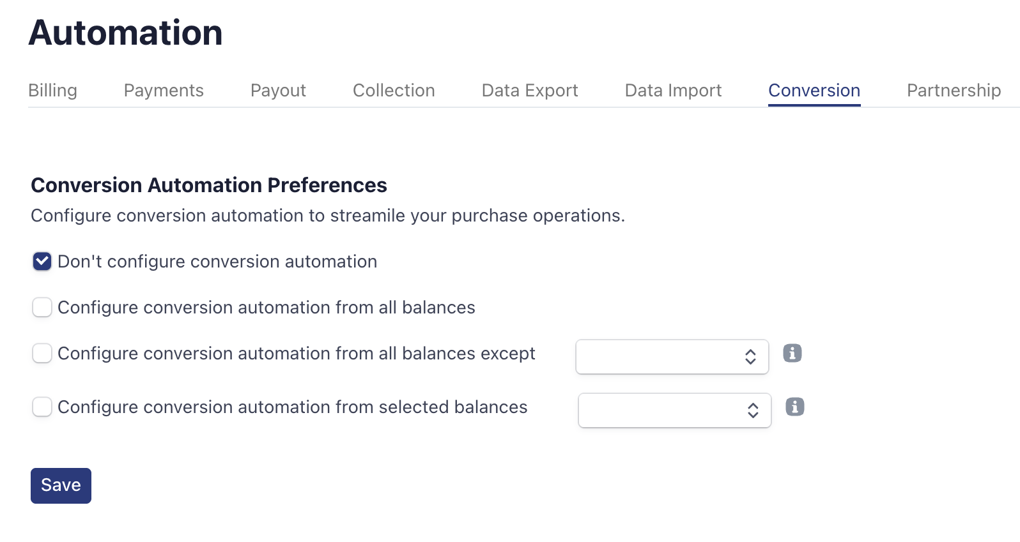Enable 'Configure conversion automation from all balances'
The width and height of the screenshot is (1020, 542).
pyautogui.click(x=42, y=308)
